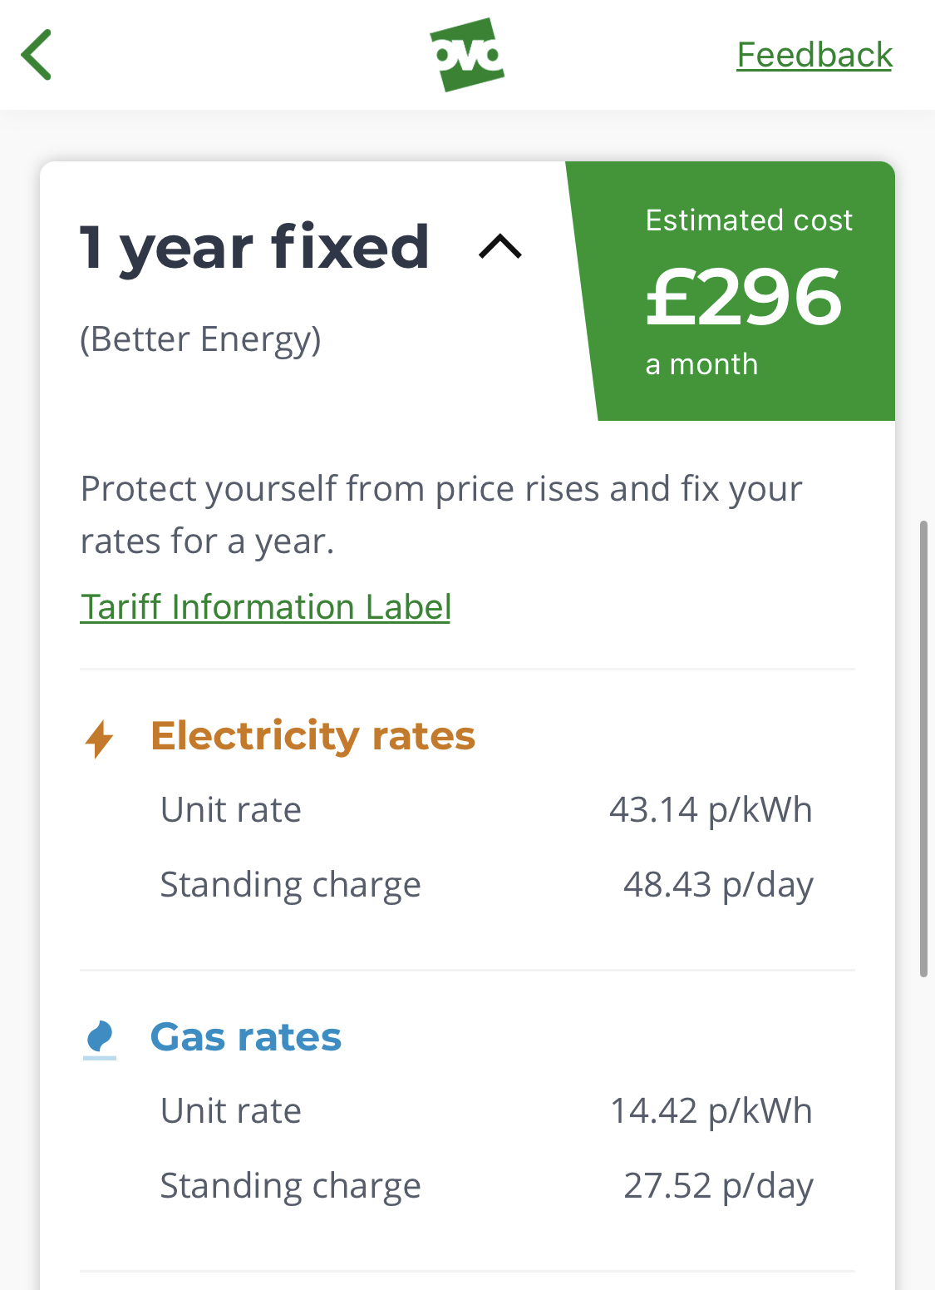Viewport: 935px width, 1290px height.
Task: Select the Electricity rates heading
Action: pyautogui.click(x=312, y=736)
